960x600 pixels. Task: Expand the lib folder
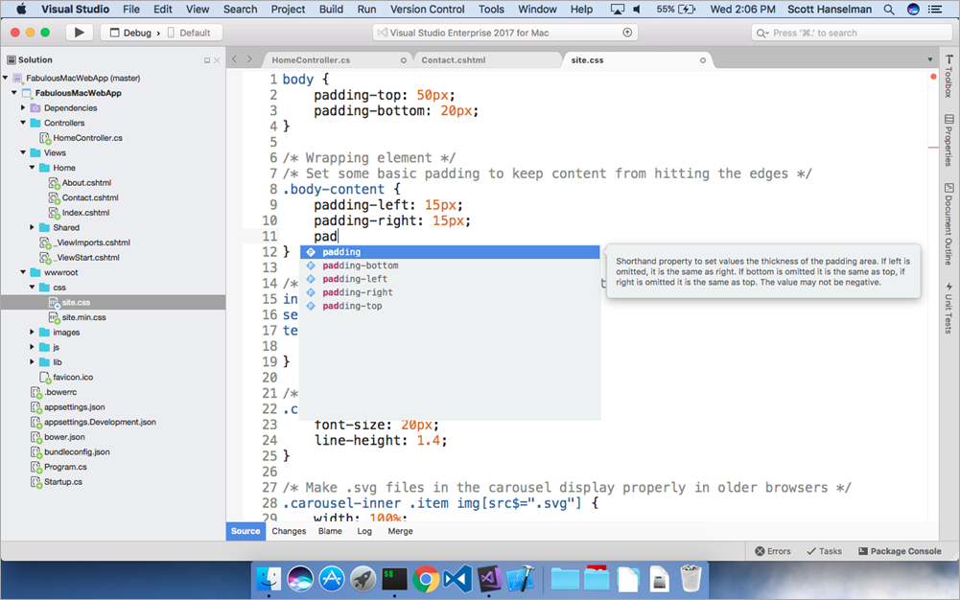pyautogui.click(x=32, y=362)
